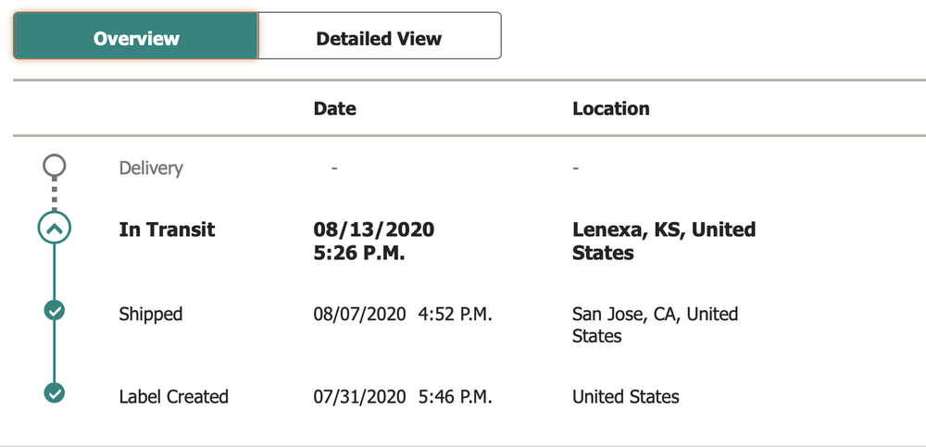Click the Lenexa, KS location text

coord(663,241)
